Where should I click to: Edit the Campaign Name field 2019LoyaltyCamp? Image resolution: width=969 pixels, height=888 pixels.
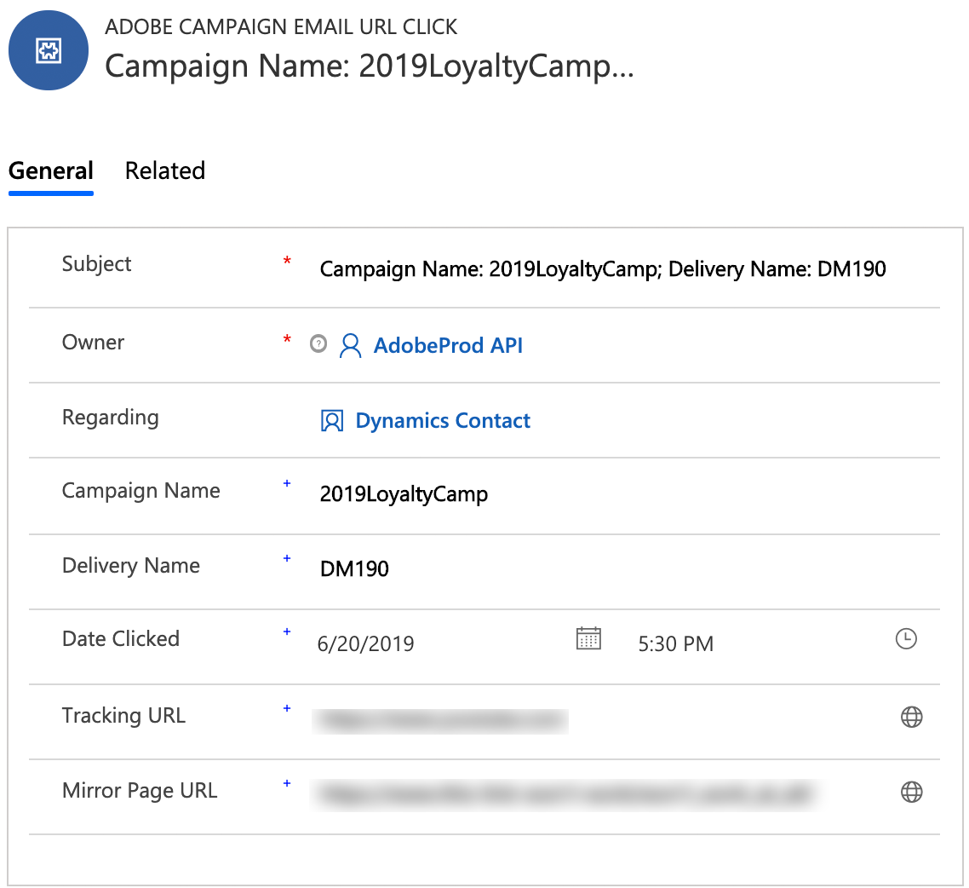[x=404, y=494]
